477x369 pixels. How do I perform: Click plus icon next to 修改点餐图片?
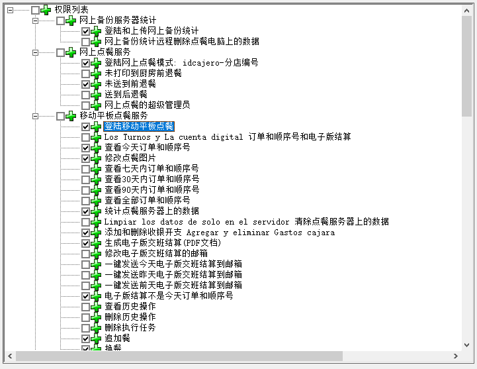pos(96,158)
